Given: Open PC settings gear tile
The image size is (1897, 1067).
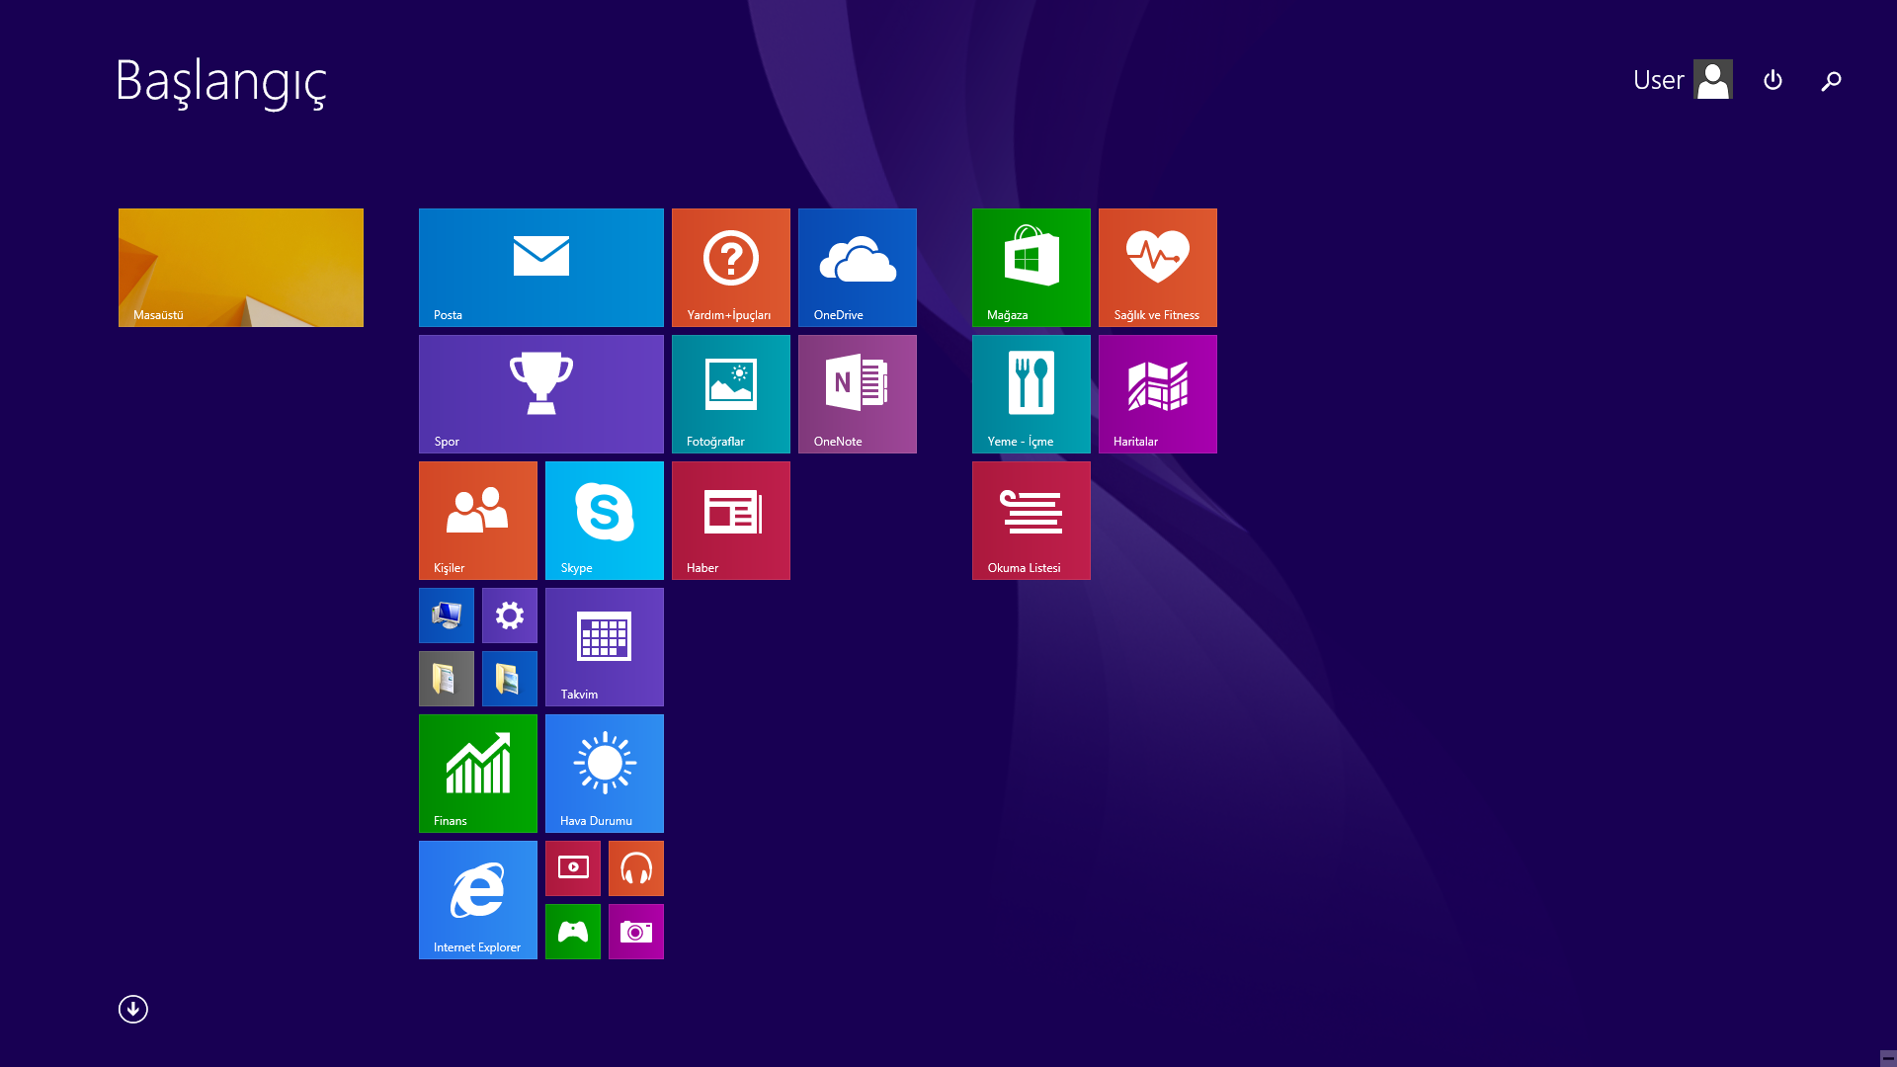Looking at the screenshot, I should [509, 615].
